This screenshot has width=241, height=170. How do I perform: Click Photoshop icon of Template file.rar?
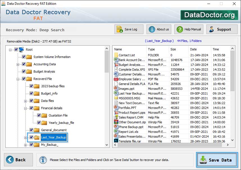point(116,141)
